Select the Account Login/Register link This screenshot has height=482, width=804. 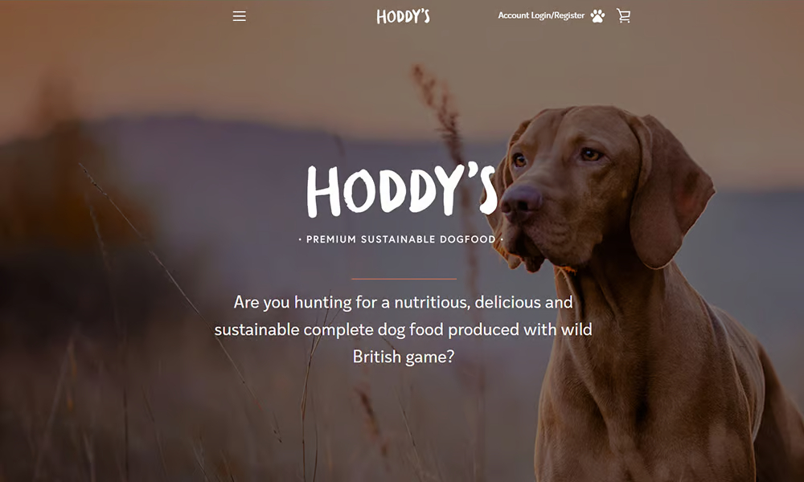pos(541,15)
